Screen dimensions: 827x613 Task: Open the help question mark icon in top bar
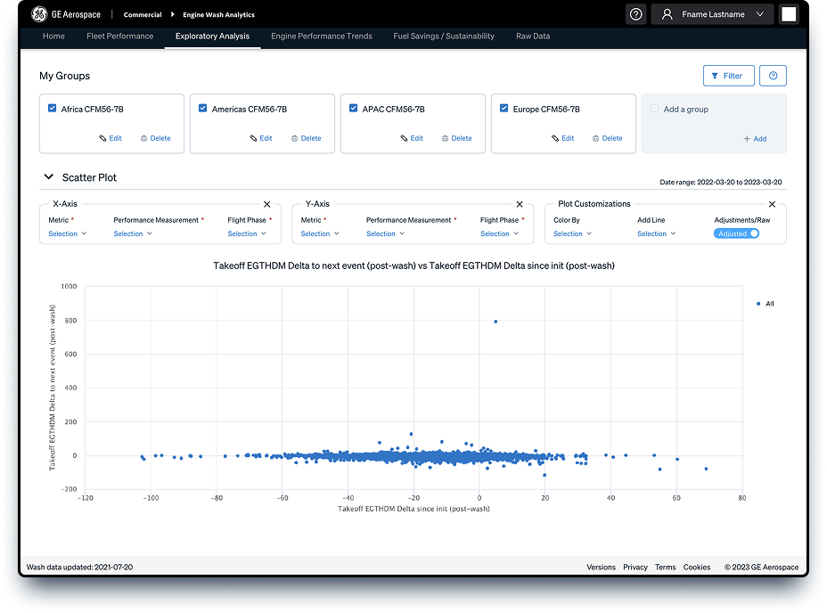636,14
